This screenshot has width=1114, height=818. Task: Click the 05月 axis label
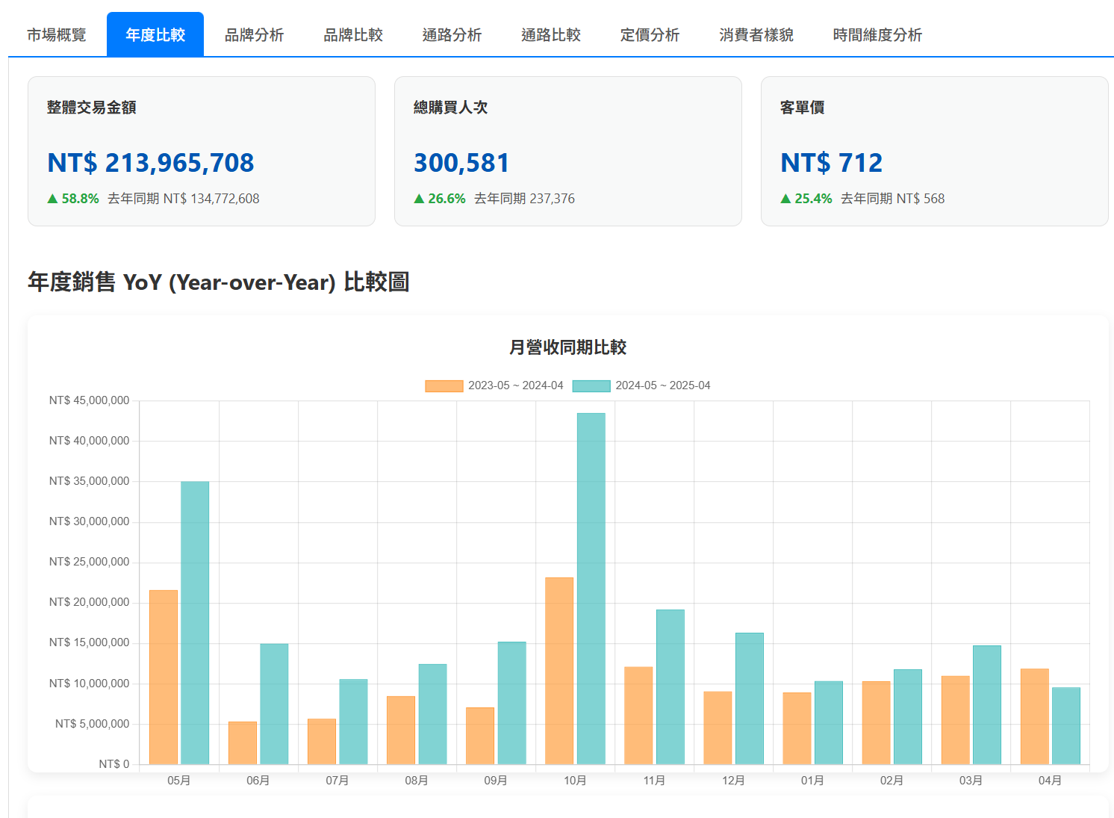coord(179,781)
